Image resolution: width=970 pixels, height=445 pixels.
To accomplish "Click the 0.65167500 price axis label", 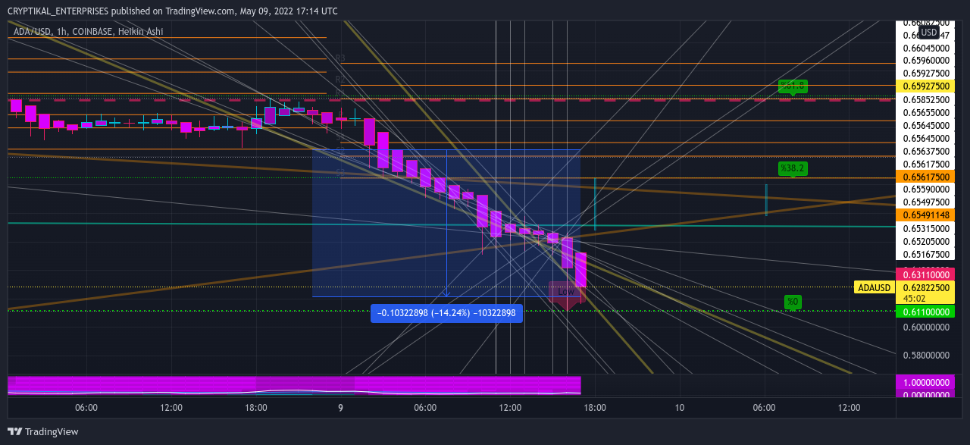I will 926,255.
